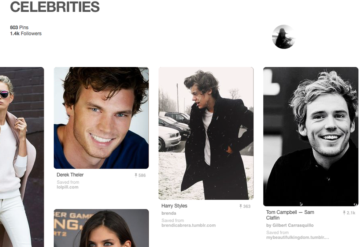Click the pin icon beside 363

(x=241, y=206)
